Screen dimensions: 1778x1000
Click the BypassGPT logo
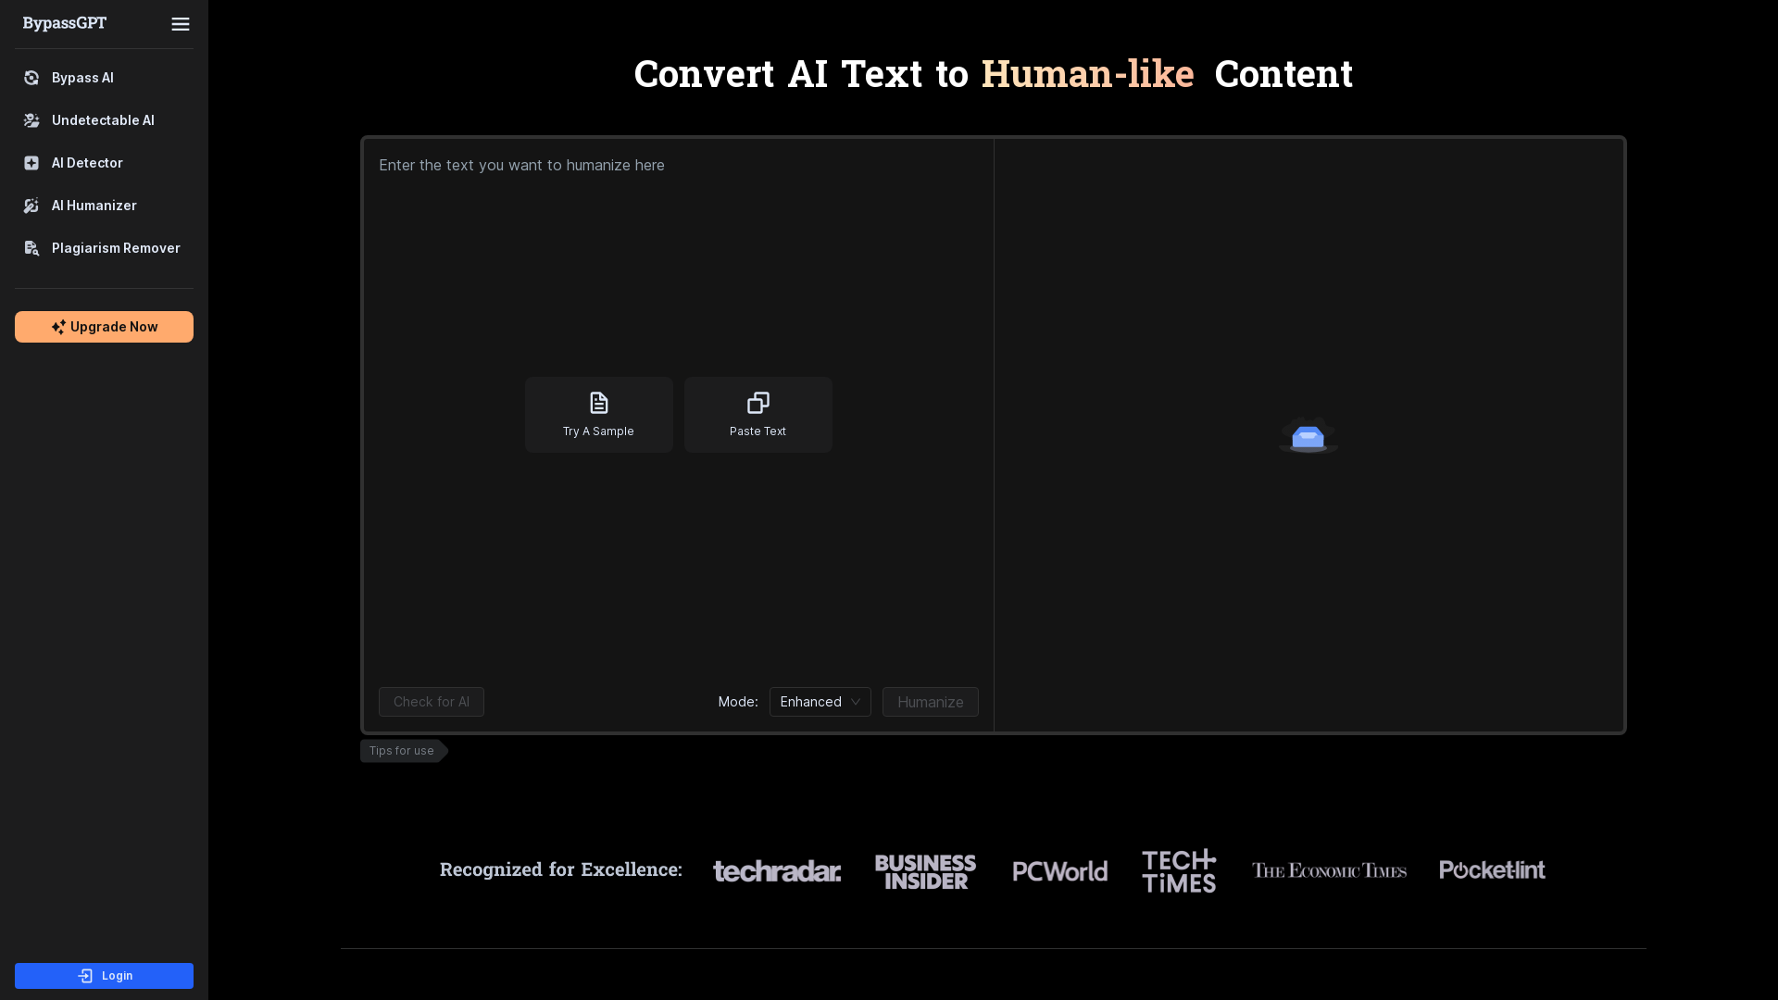(x=65, y=23)
